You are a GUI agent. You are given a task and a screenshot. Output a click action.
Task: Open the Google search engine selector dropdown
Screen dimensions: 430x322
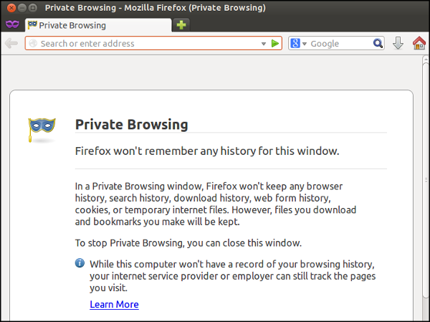click(x=297, y=44)
